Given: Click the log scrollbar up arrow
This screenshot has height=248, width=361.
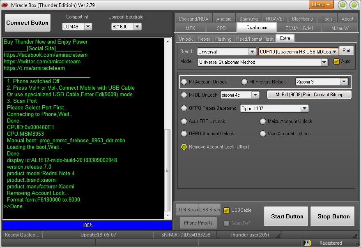Looking at the screenshot, I should coord(168,42).
